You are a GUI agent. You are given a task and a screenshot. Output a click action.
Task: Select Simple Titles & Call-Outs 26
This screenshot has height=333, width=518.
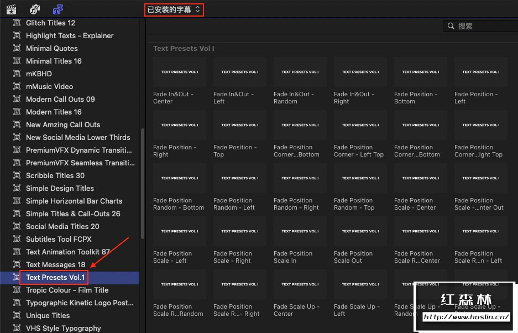pos(73,214)
